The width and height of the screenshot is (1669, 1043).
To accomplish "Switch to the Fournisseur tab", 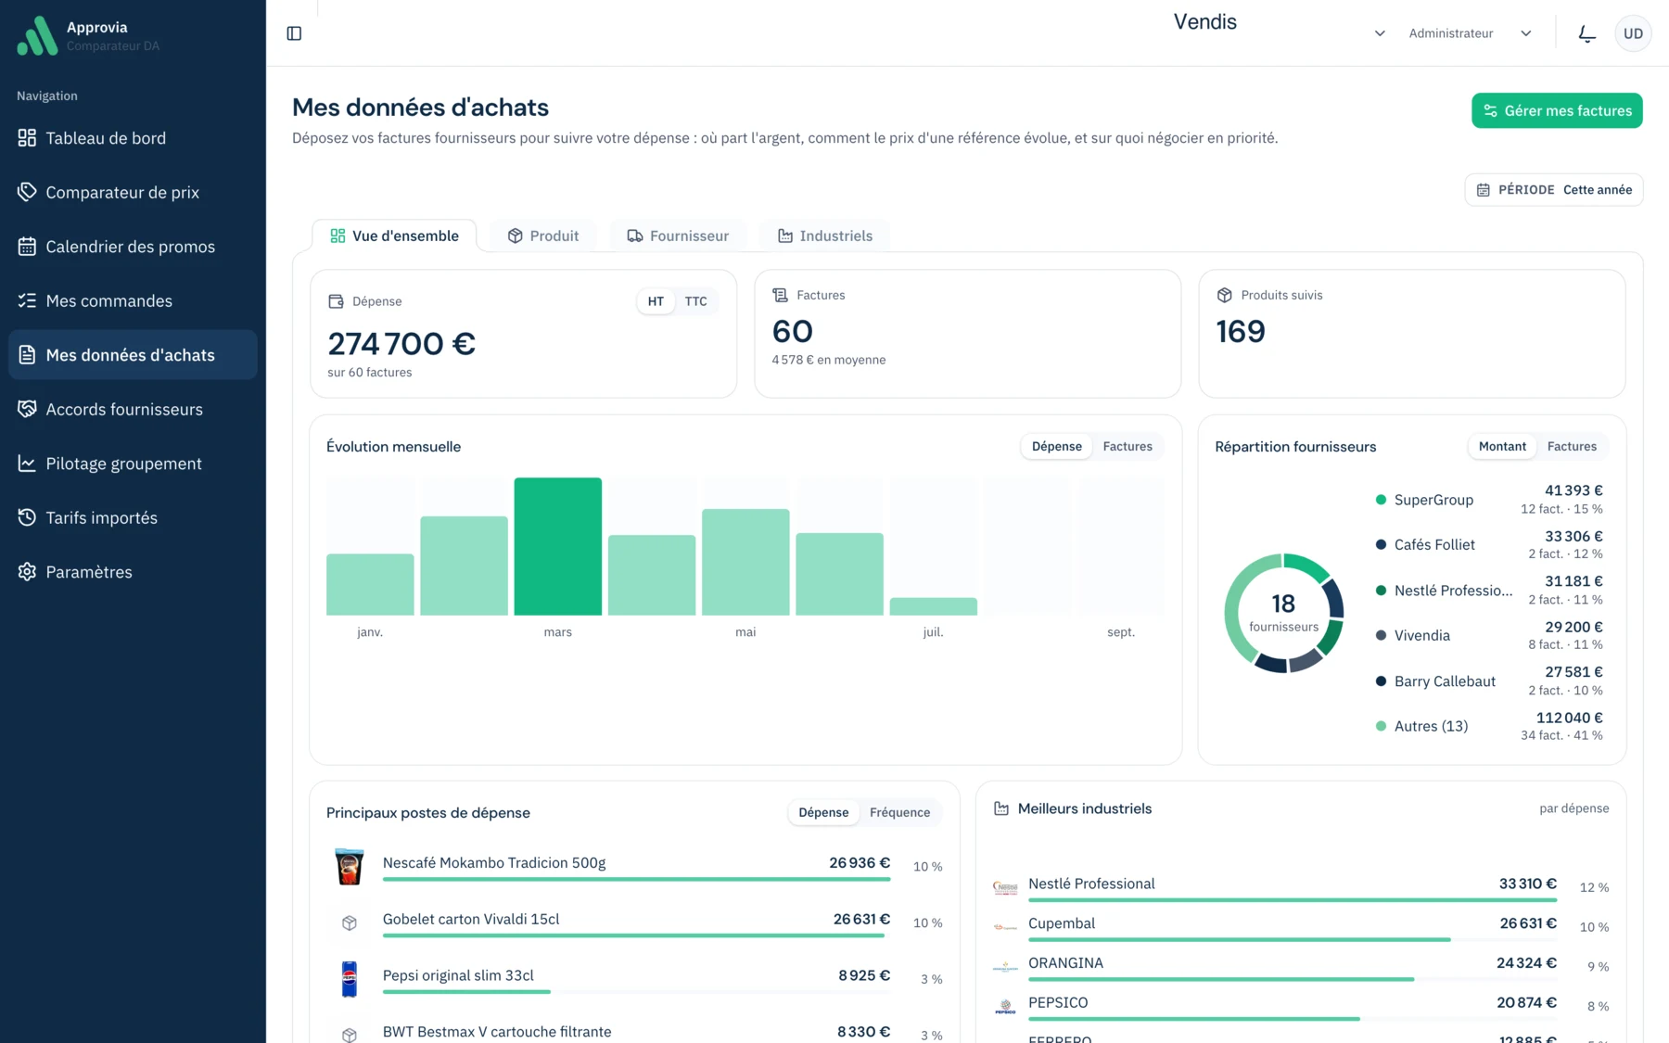I will click(678, 235).
